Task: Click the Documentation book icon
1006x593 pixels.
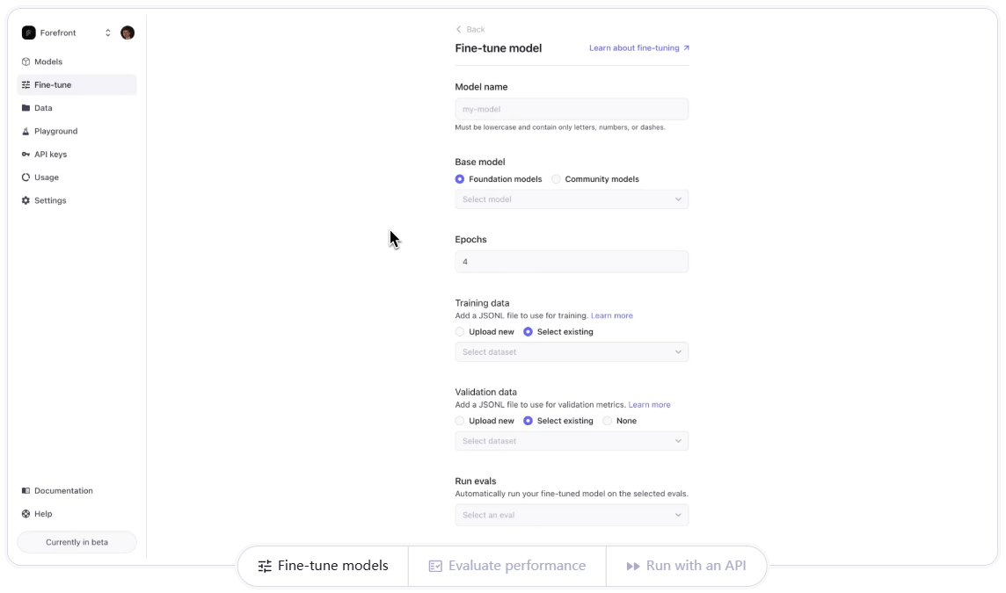Action: pos(26,491)
